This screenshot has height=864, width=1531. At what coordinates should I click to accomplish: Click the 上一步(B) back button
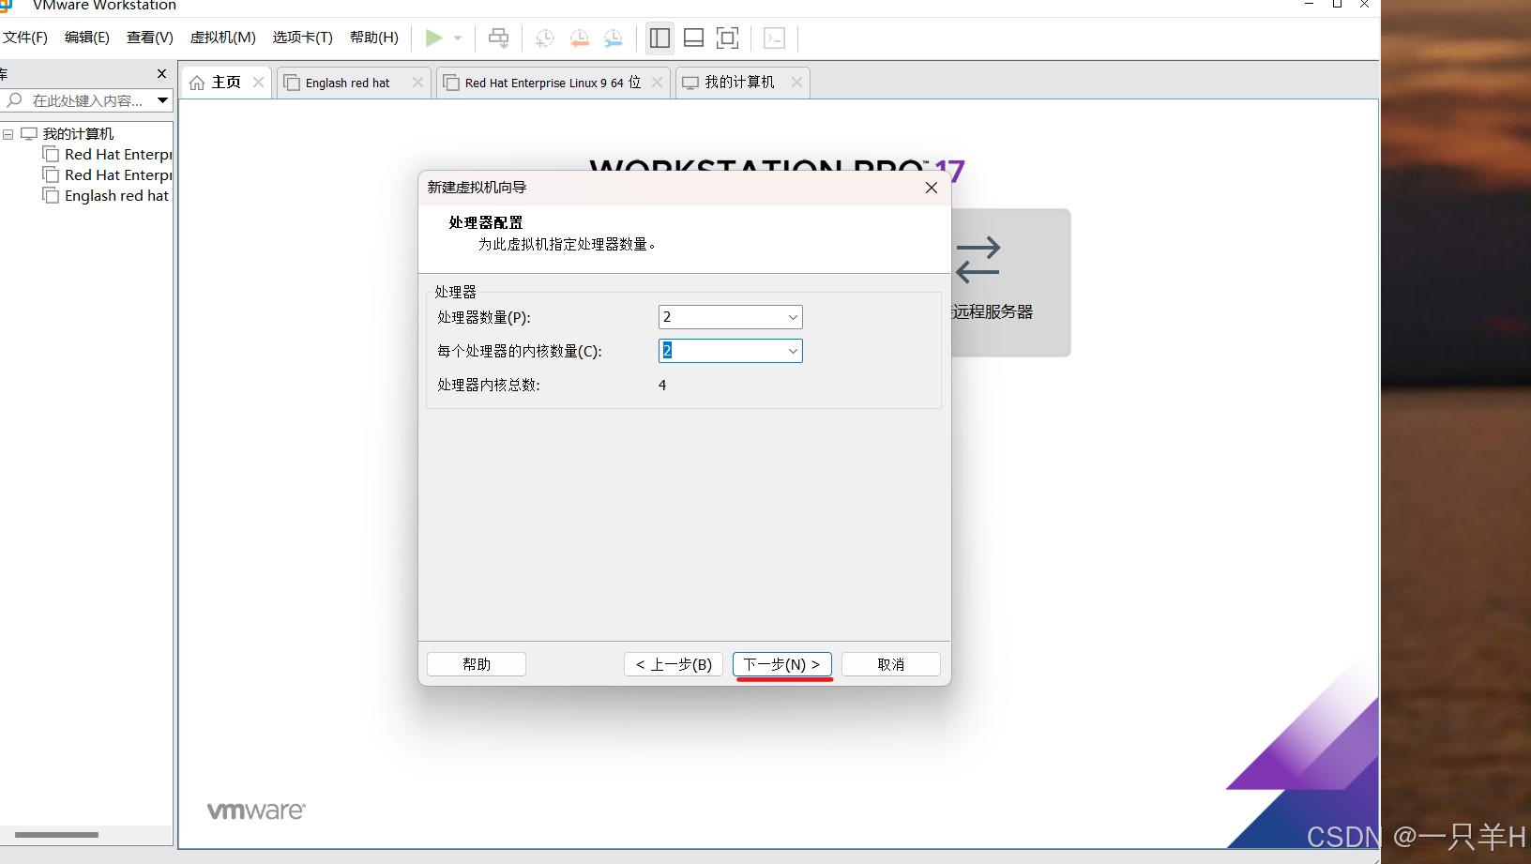point(674,664)
